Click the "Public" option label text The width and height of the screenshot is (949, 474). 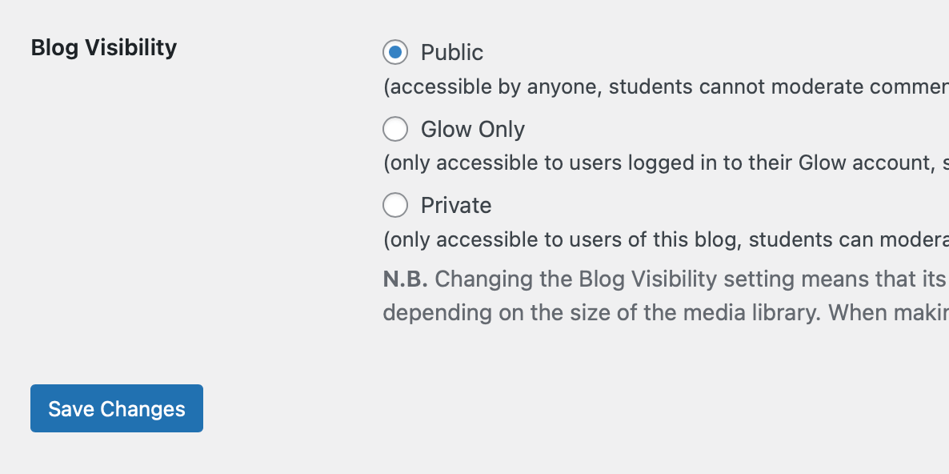(x=452, y=53)
